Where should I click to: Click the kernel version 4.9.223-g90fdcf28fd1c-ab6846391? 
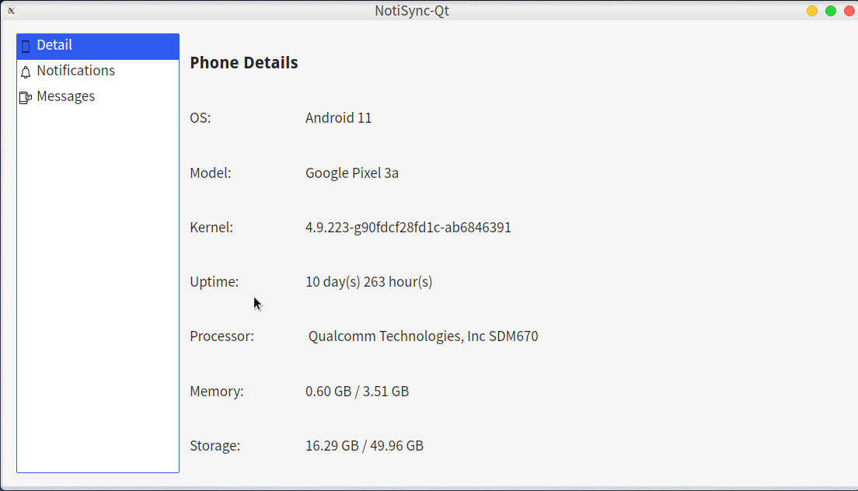408,228
